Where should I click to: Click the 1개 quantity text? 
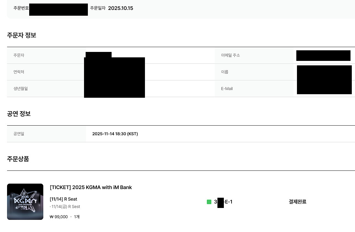coord(77,217)
